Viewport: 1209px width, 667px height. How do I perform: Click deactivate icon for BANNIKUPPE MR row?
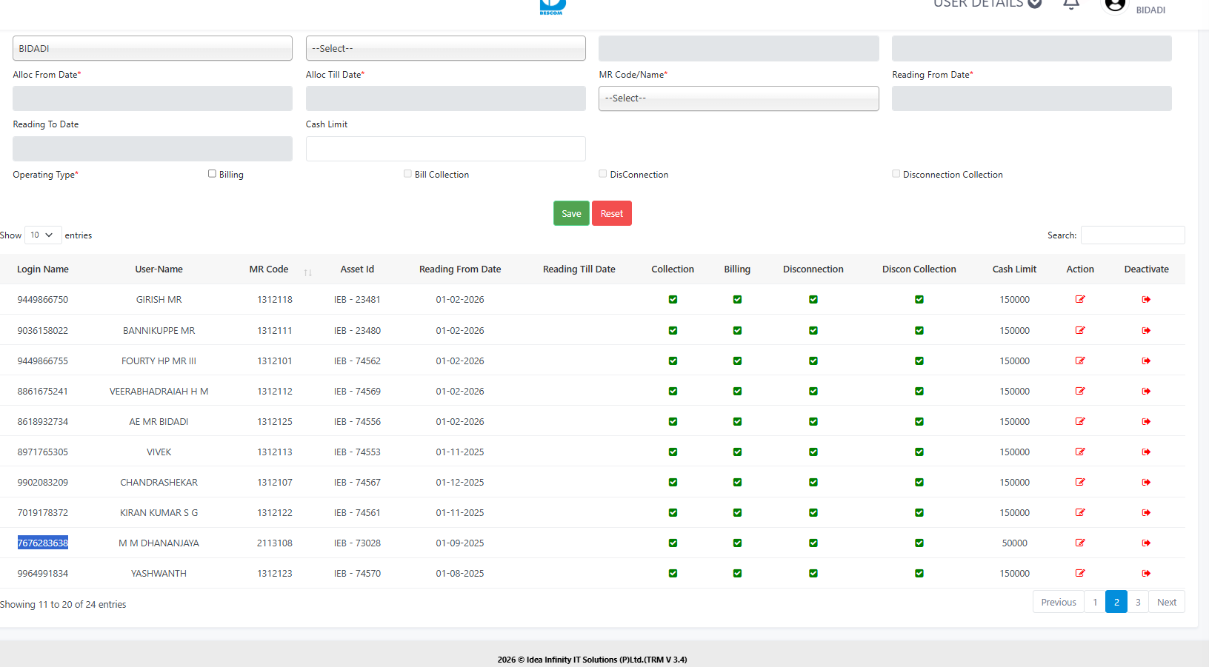[x=1146, y=331]
